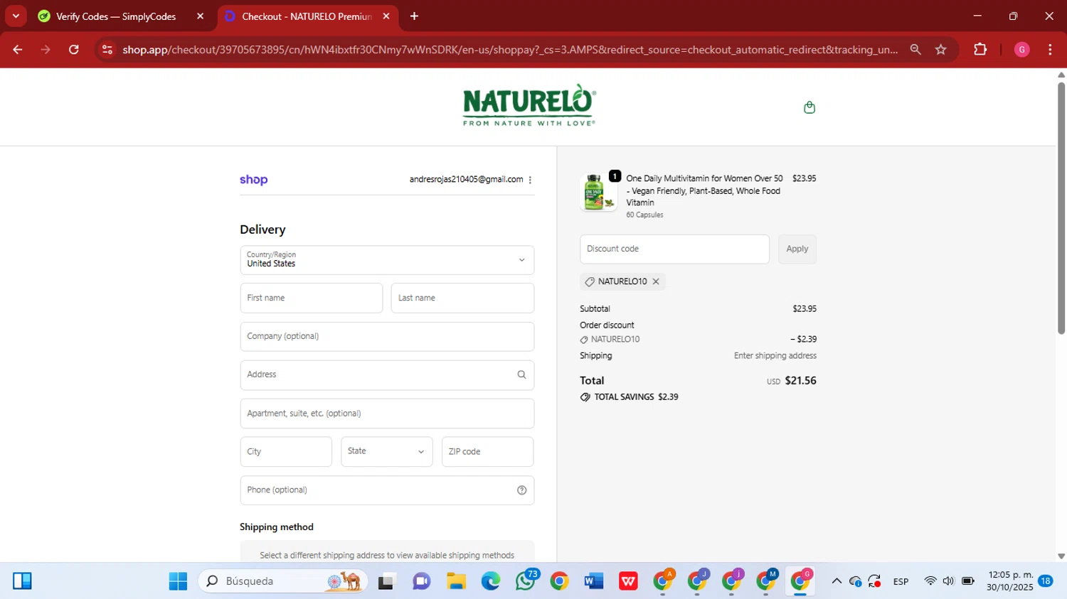Click the ZIP code field
The width and height of the screenshot is (1067, 599).
487,452
